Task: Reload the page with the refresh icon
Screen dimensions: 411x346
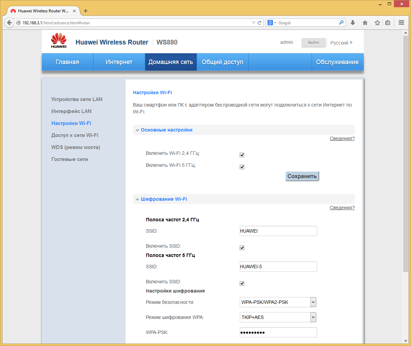Action: tap(260, 23)
